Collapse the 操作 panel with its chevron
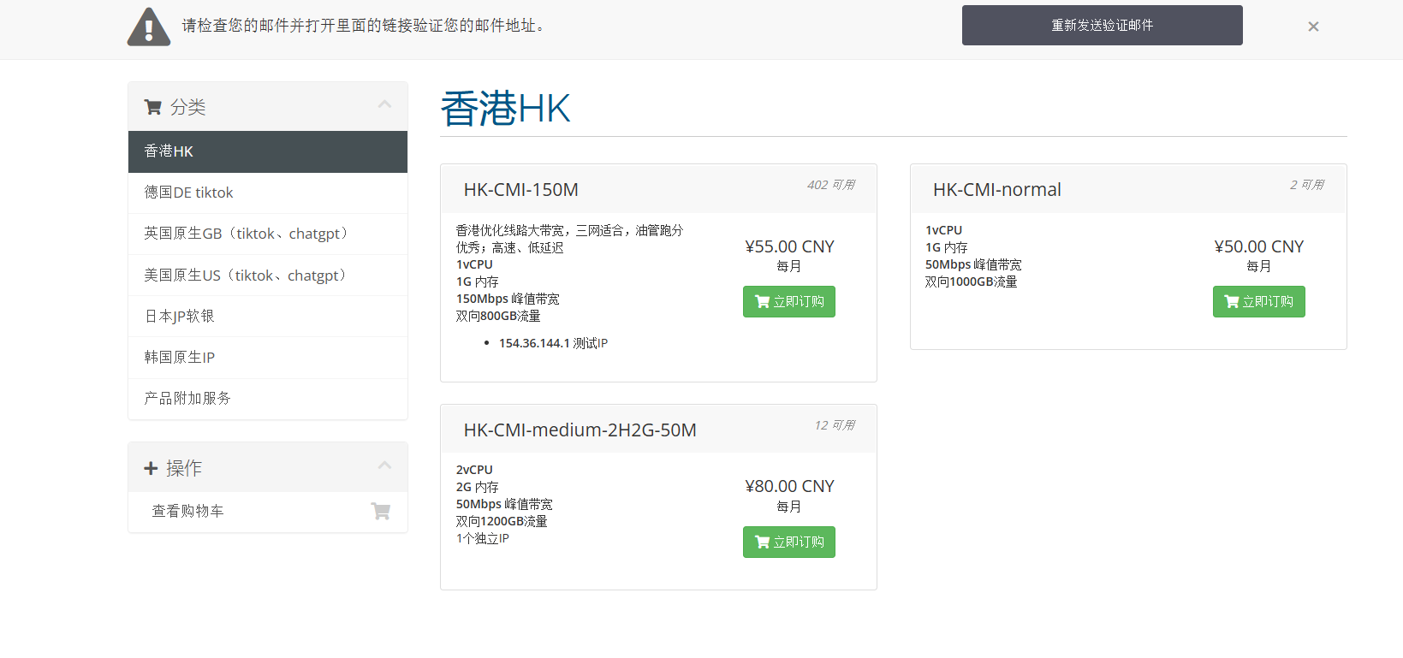The height and width of the screenshot is (658, 1403). tap(384, 465)
